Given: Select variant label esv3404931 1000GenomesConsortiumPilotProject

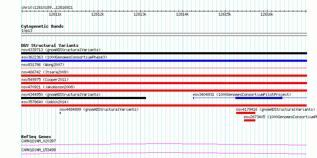Looking at the screenshot, I should pos(242,94).
